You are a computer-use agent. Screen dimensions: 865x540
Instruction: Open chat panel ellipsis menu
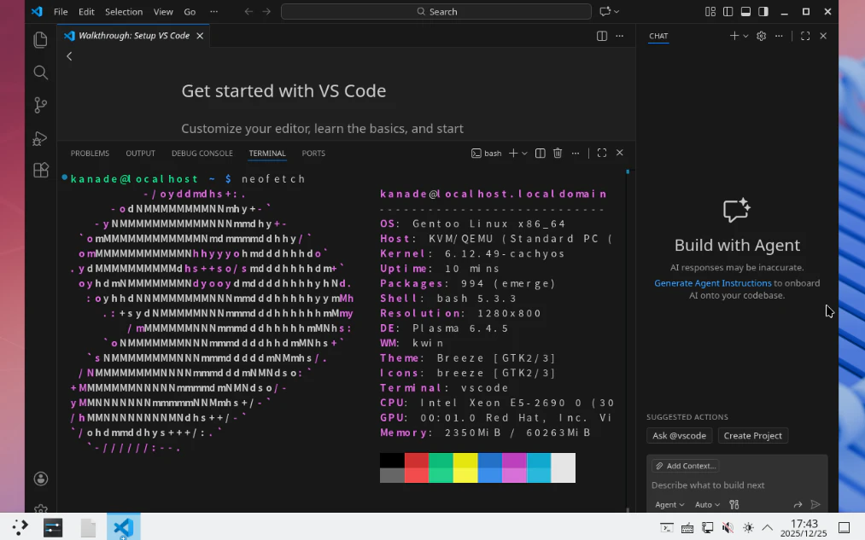click(x=779, y=36)
